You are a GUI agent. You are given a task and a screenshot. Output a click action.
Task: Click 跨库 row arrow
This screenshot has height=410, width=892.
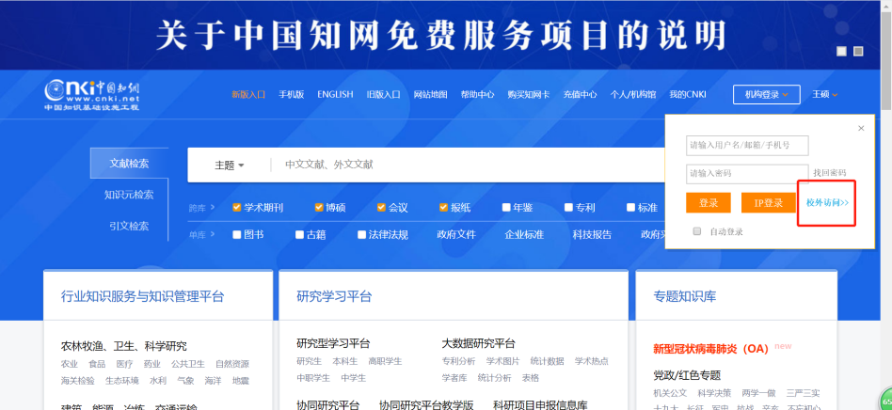click(213, 208)
